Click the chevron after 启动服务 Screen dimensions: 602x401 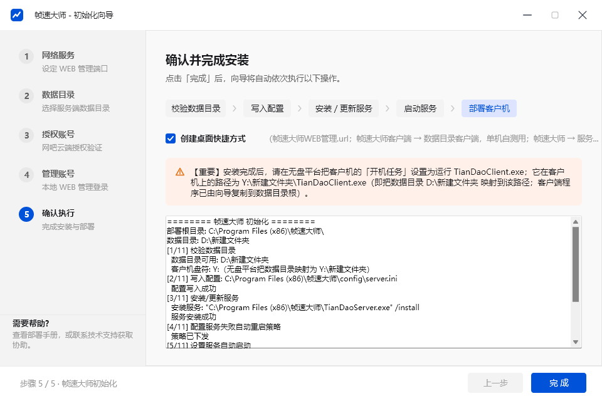pos(453,108)
